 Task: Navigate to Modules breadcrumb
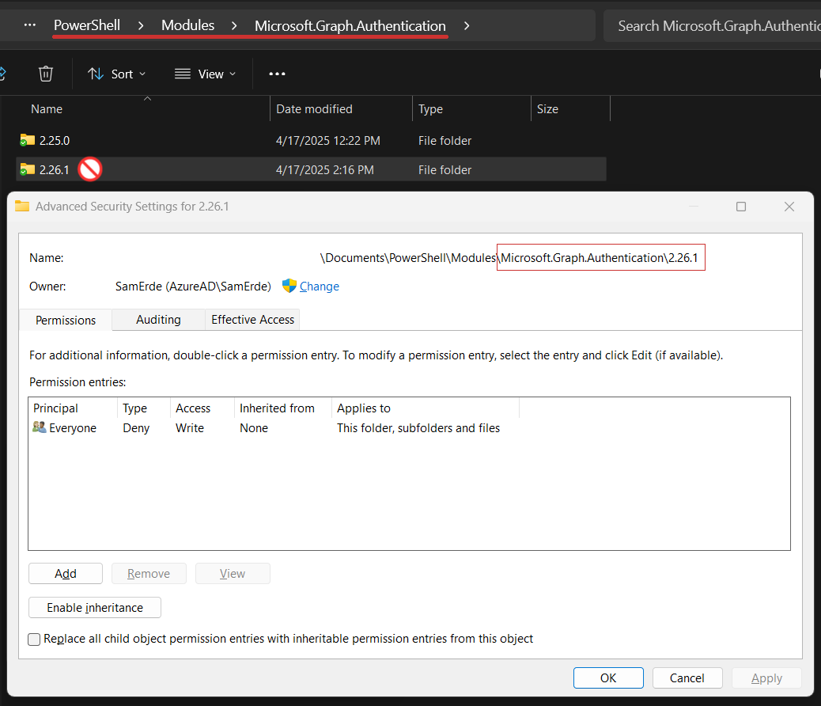point(187,25)
